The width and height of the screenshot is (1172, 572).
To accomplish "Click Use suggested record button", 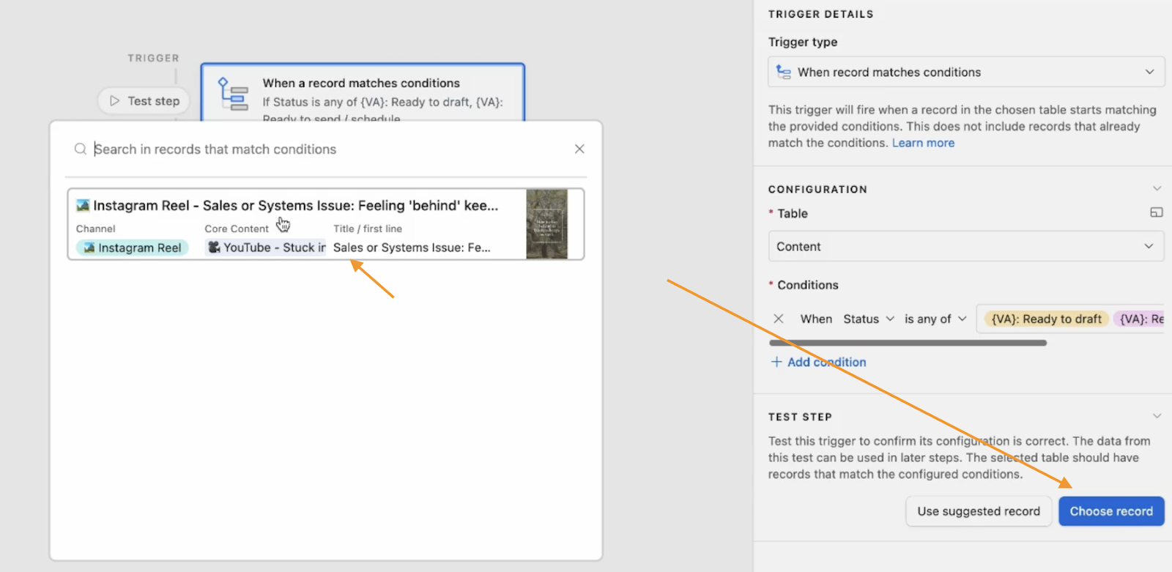I will point(978,511).
